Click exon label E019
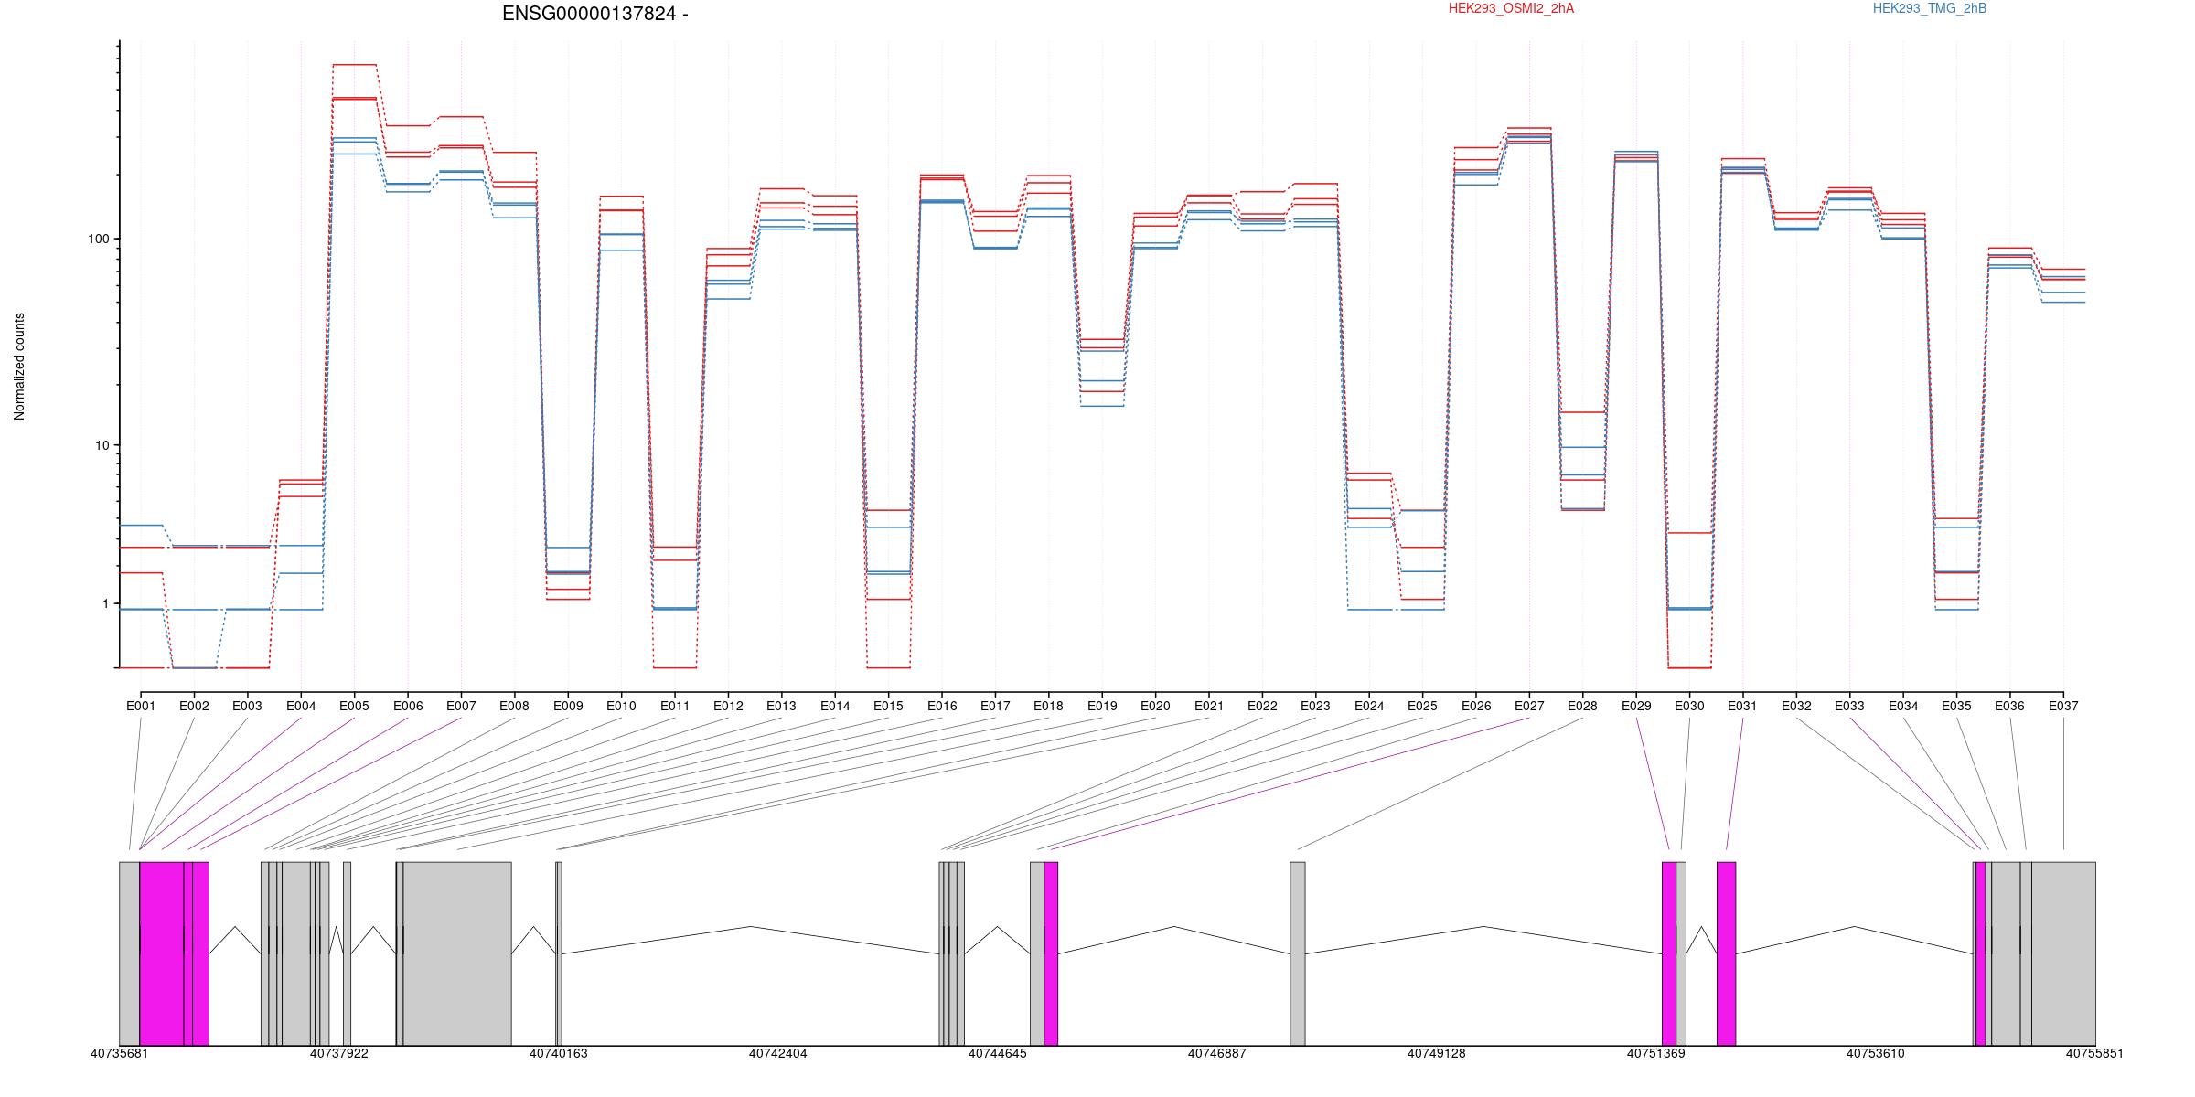This screenshot has width=2195, height=1097. pyautogui.click(x=1102, y=706)
